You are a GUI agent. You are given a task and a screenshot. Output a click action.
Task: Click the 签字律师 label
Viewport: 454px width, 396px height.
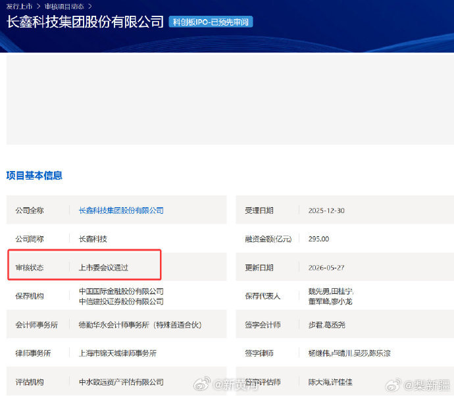(x=259, y=353)
